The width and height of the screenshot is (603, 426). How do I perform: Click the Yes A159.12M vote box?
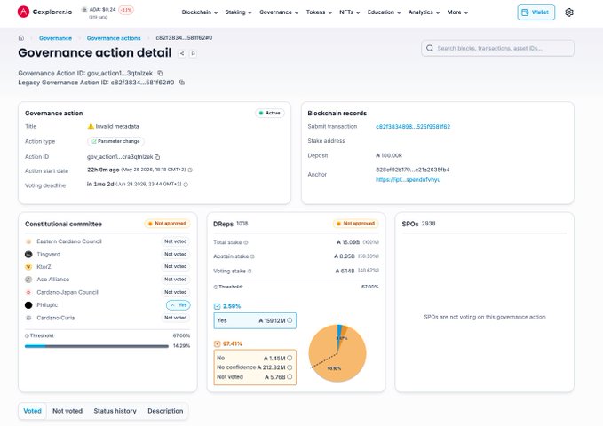point(255,320)
